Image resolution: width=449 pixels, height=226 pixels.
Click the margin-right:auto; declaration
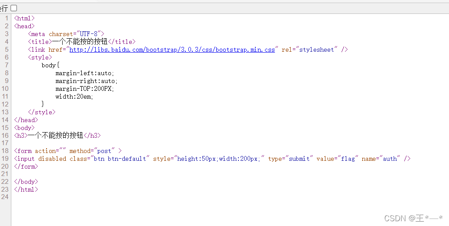(87, 81)
